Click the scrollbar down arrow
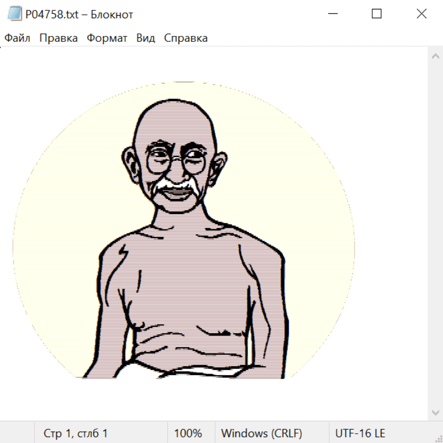The height and width of the screenshot is (443, 443). coord(435,411)
